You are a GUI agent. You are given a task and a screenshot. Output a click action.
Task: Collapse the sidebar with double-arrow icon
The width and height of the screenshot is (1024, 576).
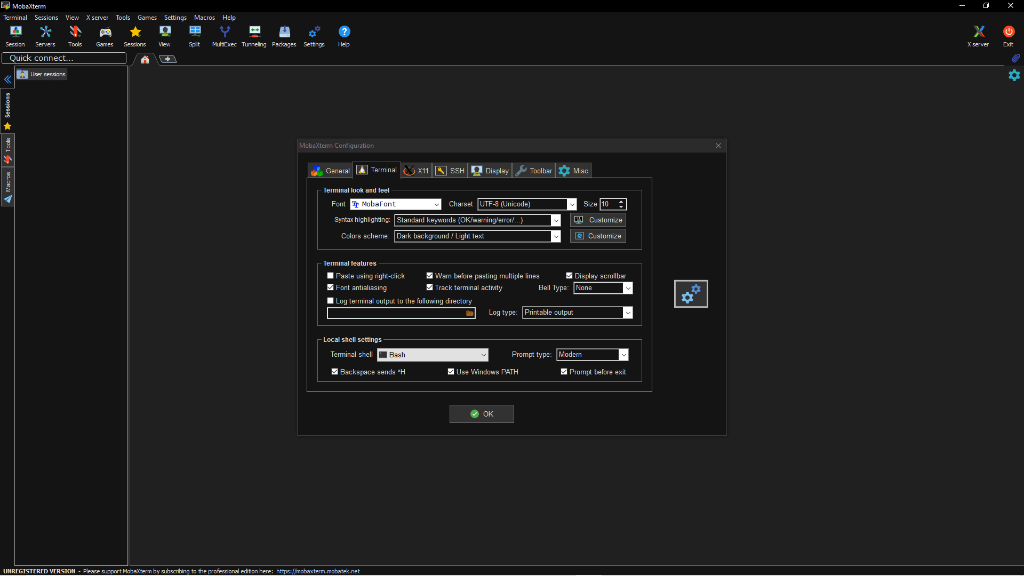pyautogui.click(x=8, y=79)
